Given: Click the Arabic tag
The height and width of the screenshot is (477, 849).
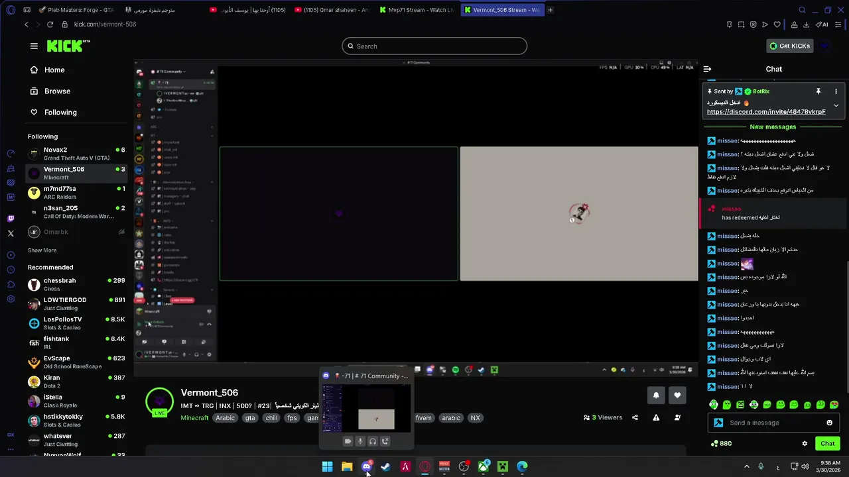Looking at the screenshot, I should [x=225, y=418].
